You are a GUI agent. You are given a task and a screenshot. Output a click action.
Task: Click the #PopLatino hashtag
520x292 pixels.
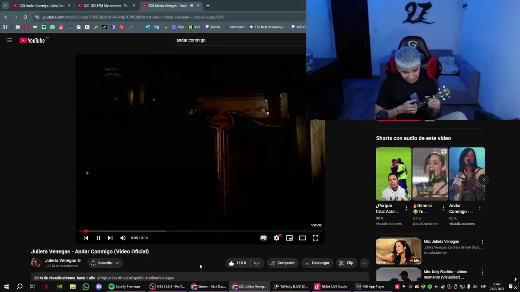click(x=107, y=278)
